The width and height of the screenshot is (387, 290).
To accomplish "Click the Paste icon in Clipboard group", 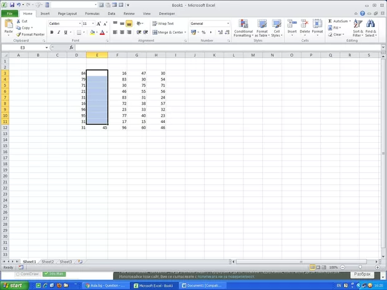I will click(x=8, y=24).
